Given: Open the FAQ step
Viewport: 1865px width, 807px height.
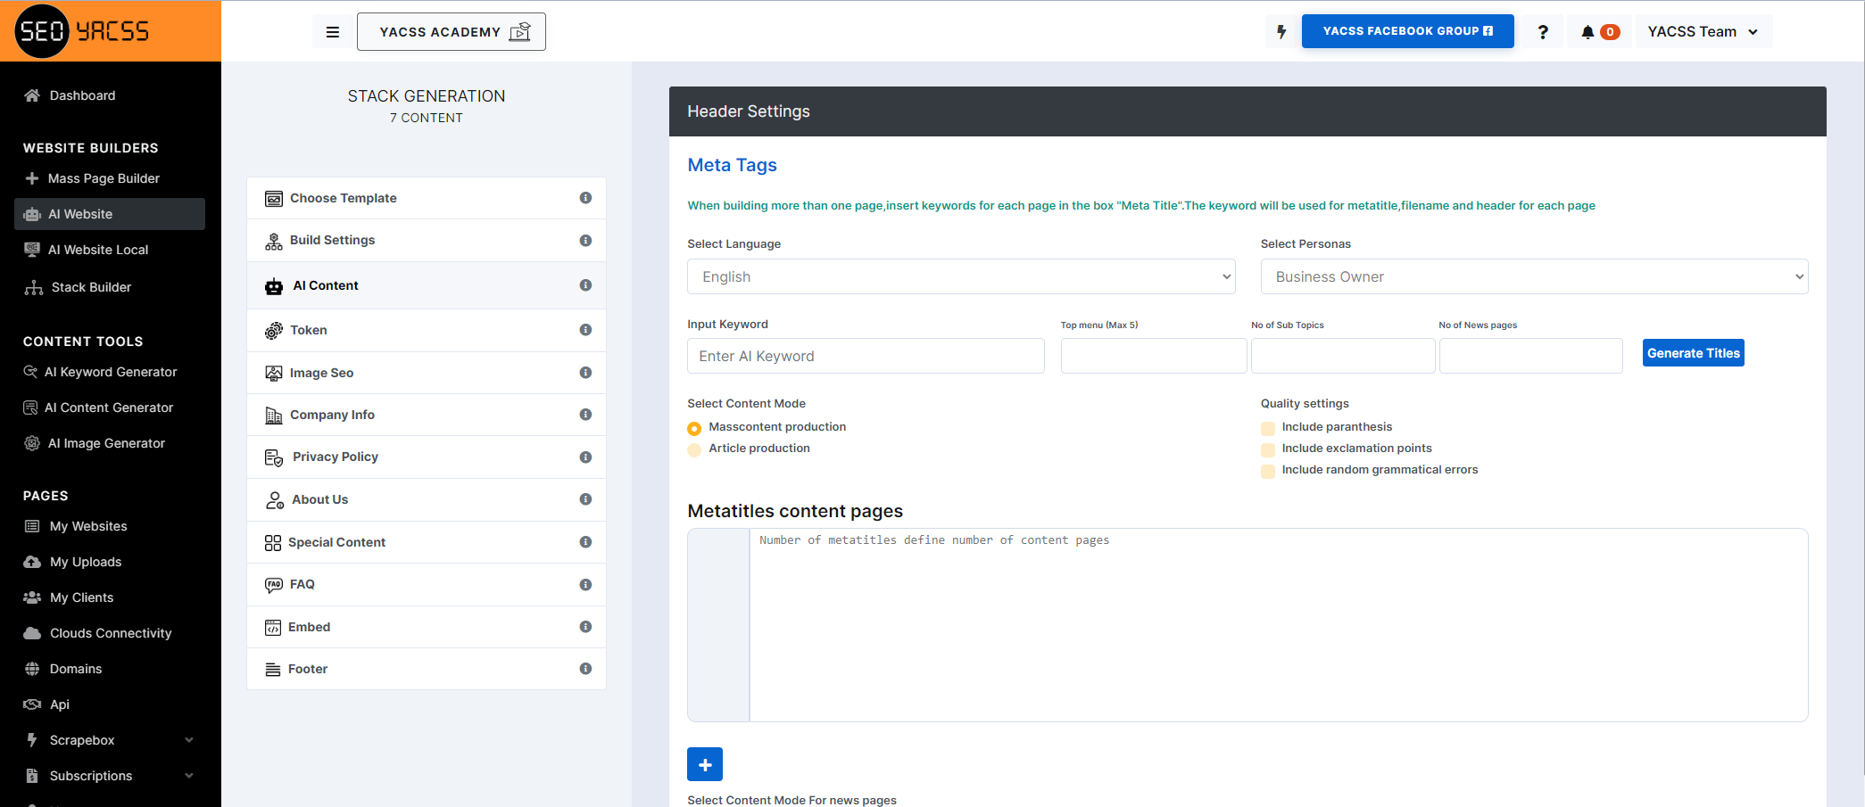Looking at the screenshot, I should pos(427,584).
